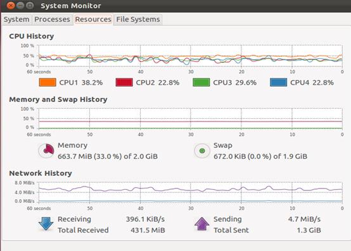351x251 pixels.
Task: Select the Resources tab
Action: point(93,20)
